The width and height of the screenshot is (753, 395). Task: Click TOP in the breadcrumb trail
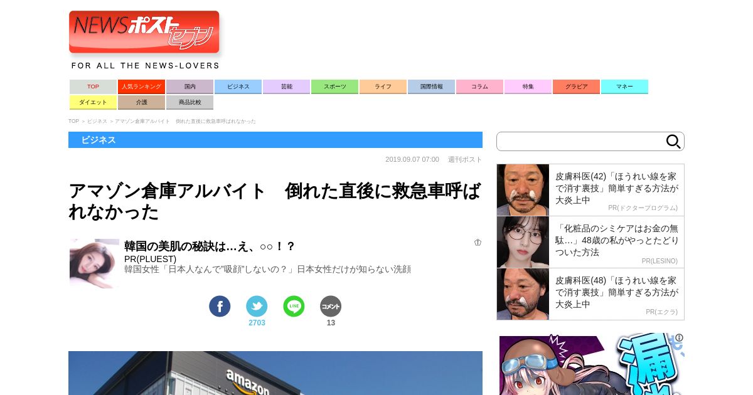[73, 121]
